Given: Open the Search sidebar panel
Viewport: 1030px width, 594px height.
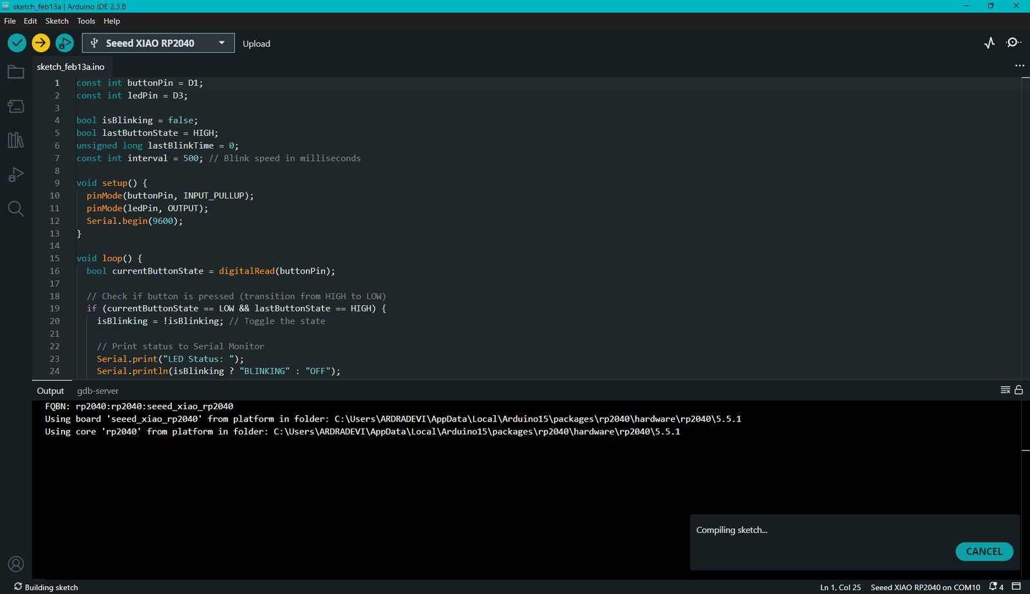Looking at the screenshot, I should 15,209.
